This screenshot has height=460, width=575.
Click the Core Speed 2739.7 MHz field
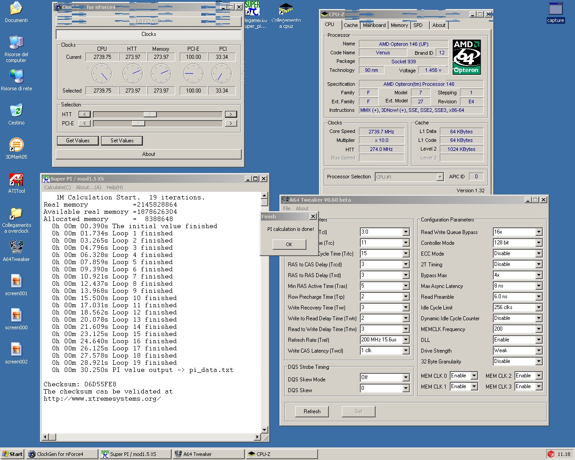(x=381, y=132)
